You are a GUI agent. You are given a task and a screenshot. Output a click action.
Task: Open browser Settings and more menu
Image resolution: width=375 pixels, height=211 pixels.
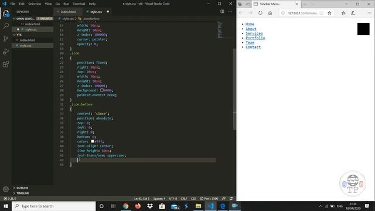369,13
